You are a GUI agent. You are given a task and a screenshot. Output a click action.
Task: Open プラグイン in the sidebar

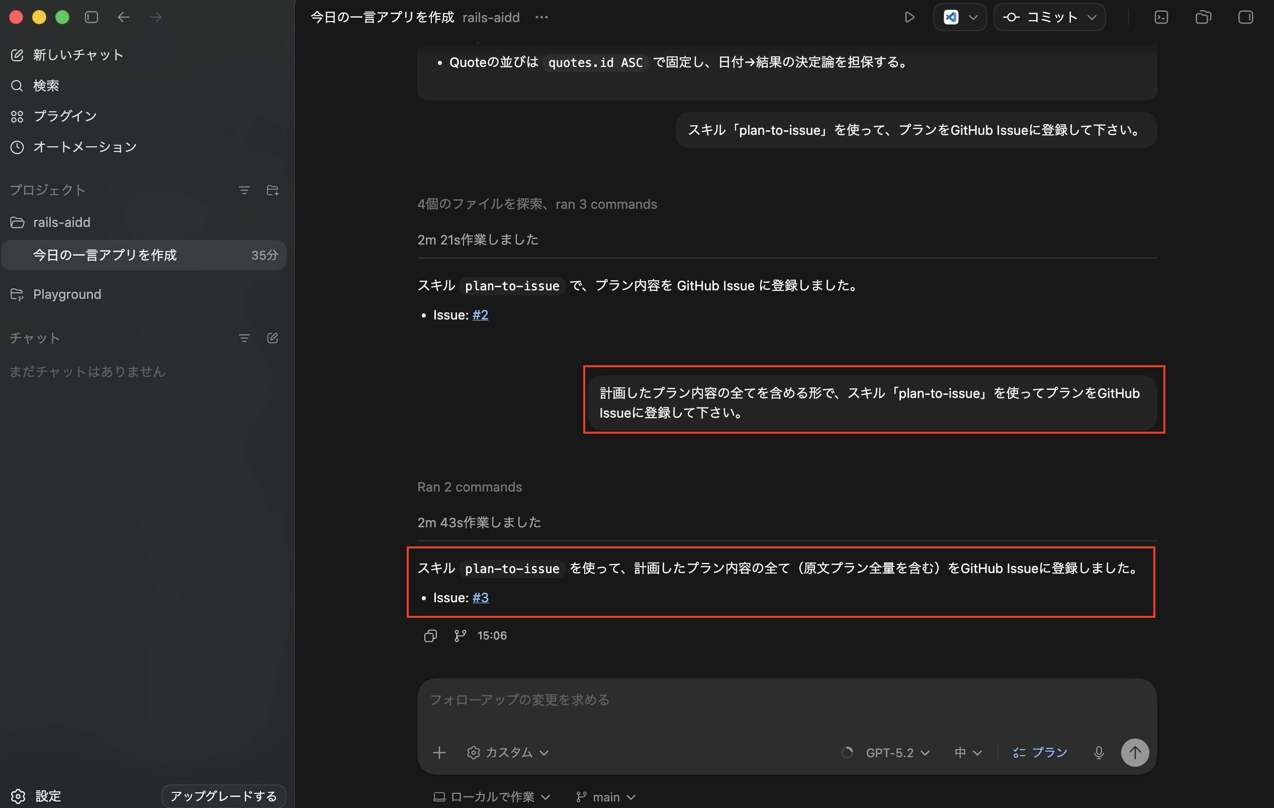pos(64,116)
